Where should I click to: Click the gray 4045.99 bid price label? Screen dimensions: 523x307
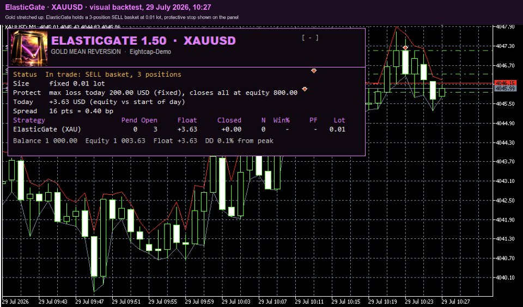506,88
